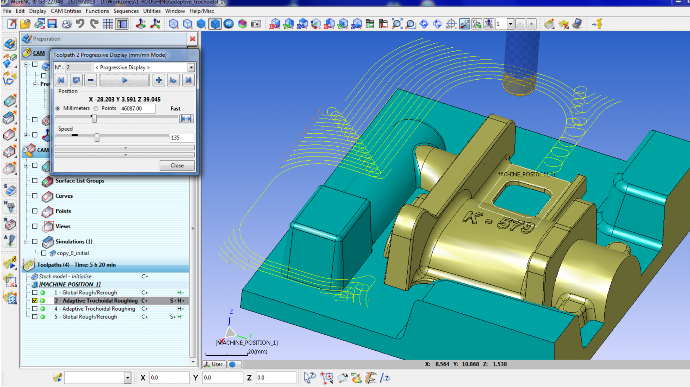Click the Close button in dialog

tap(177, 165)
